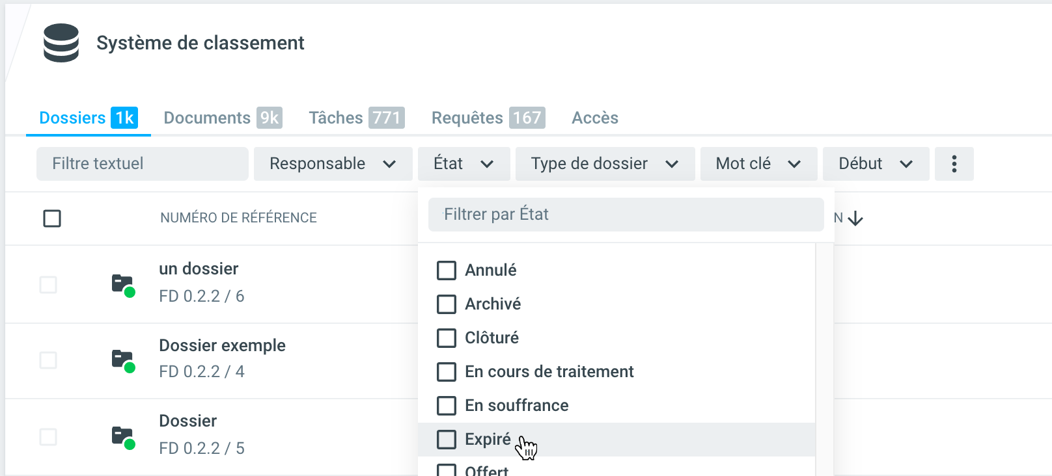
Task: Open the three-dot more filters menu
Action: click(x=954, y=164)
